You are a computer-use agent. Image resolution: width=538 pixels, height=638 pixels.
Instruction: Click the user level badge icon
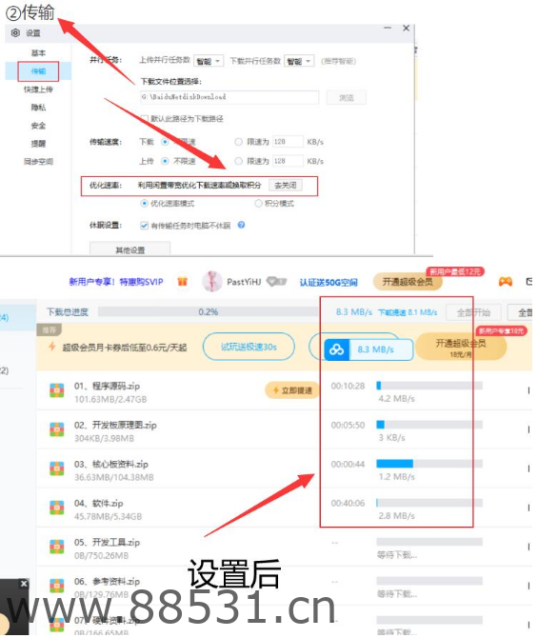[277, 281]
